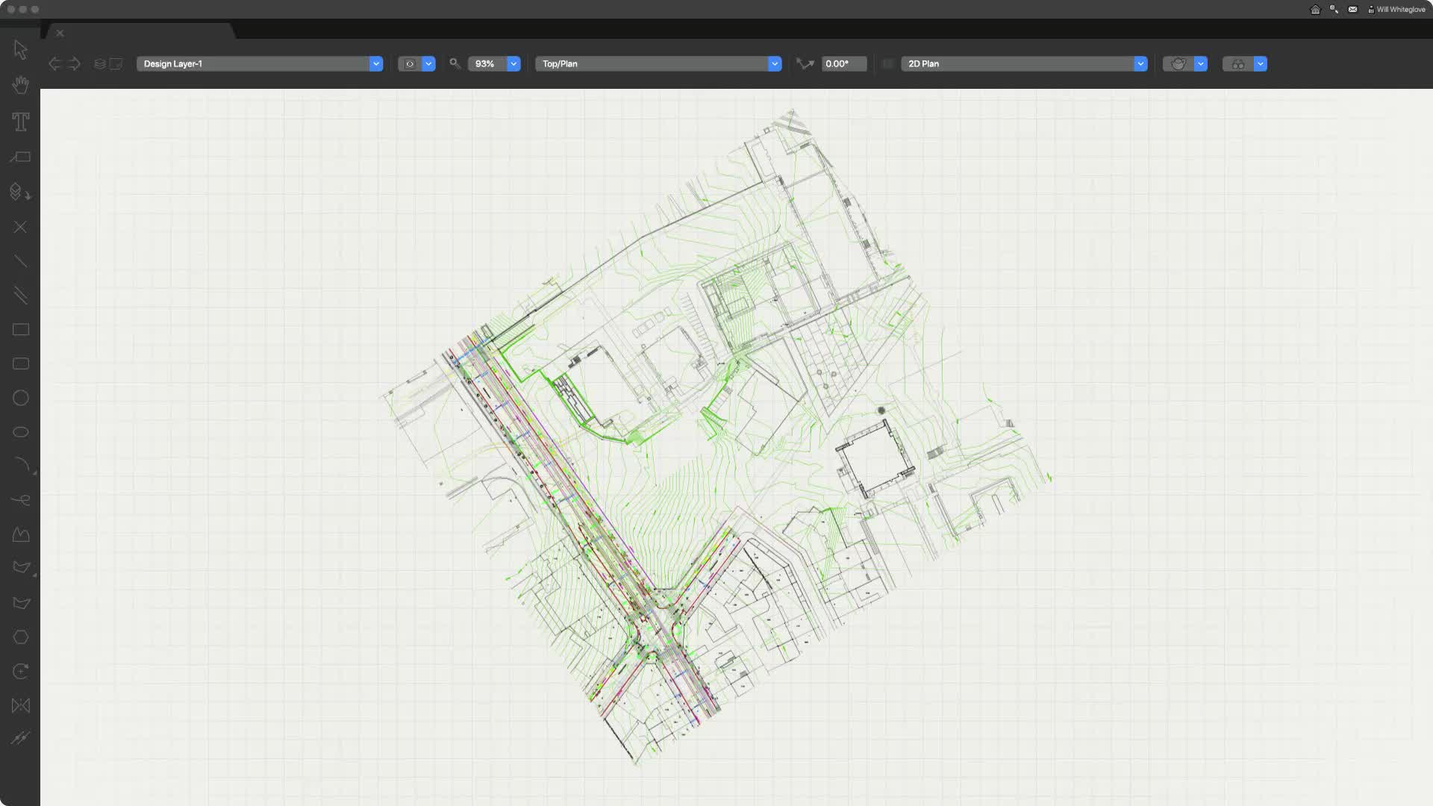This screenshot has height=806, width=1433.
Task: Select the Regular Polygon hexagon tool
Action: [x=20, y=637]
